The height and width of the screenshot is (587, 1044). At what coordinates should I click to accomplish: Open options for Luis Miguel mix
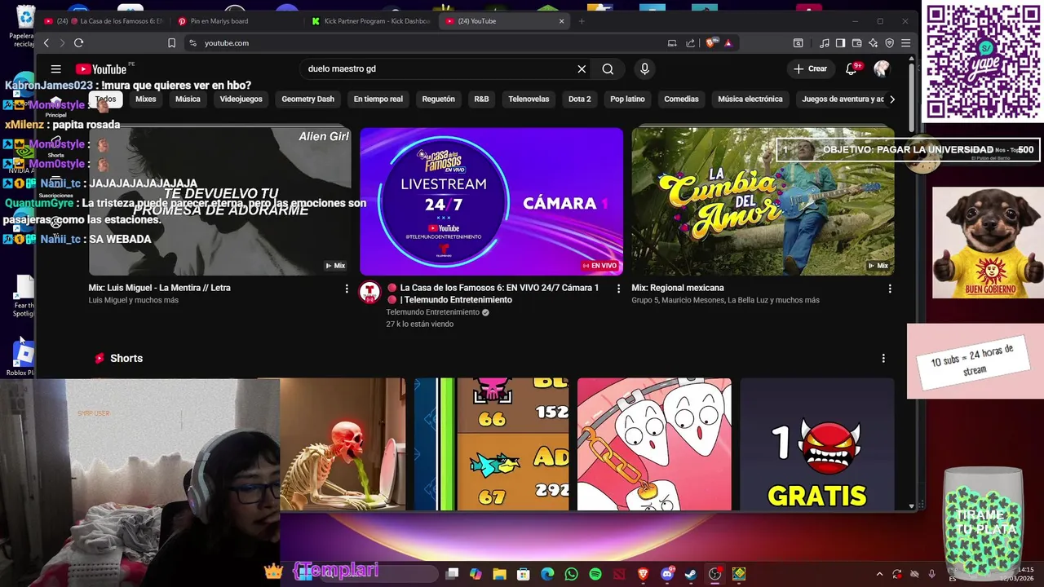point(347,289)
